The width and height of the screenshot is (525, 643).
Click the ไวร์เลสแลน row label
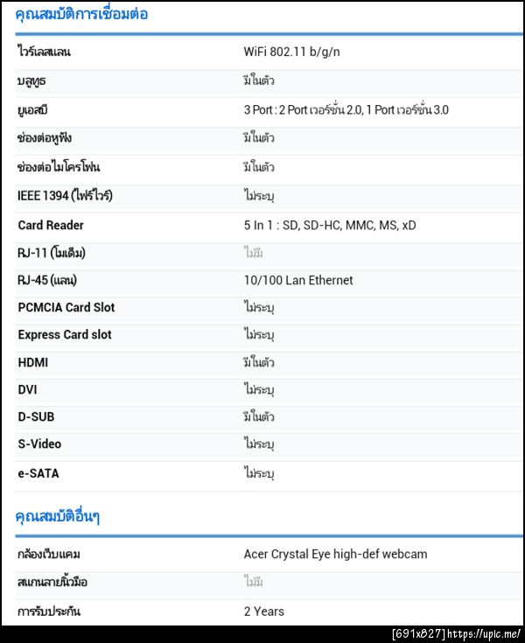click(x=43, y=52)
